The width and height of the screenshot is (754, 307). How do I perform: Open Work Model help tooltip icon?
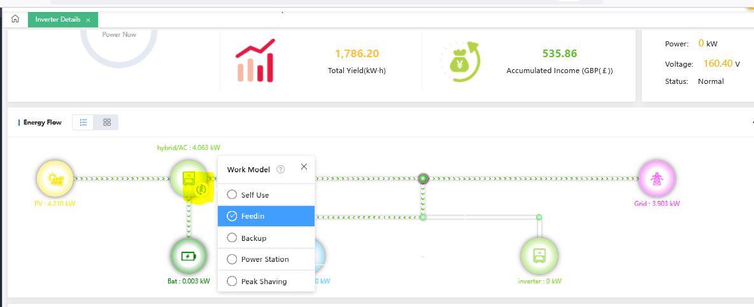[x=281, y=170]
